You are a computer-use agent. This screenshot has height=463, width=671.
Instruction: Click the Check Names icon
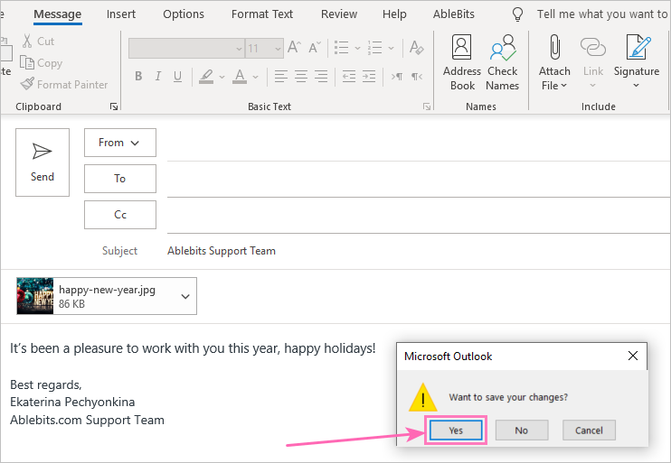click(503, 62)
